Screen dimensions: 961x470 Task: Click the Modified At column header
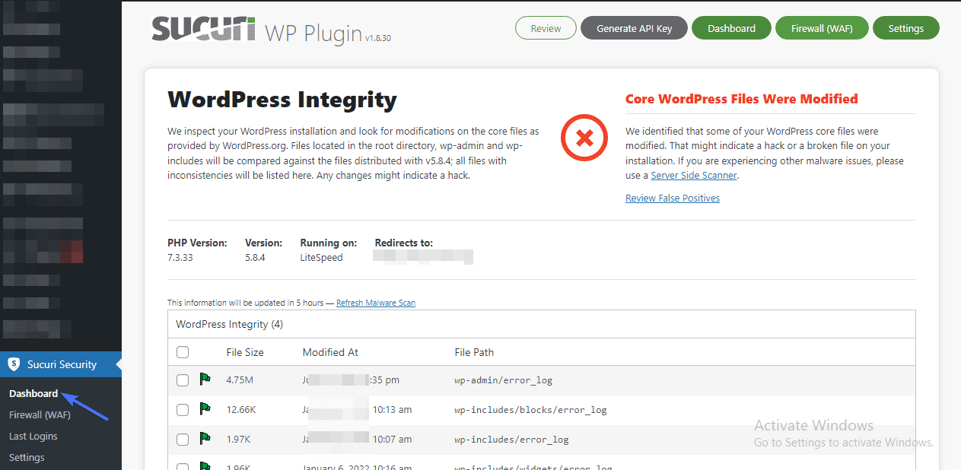click(330, 352)
